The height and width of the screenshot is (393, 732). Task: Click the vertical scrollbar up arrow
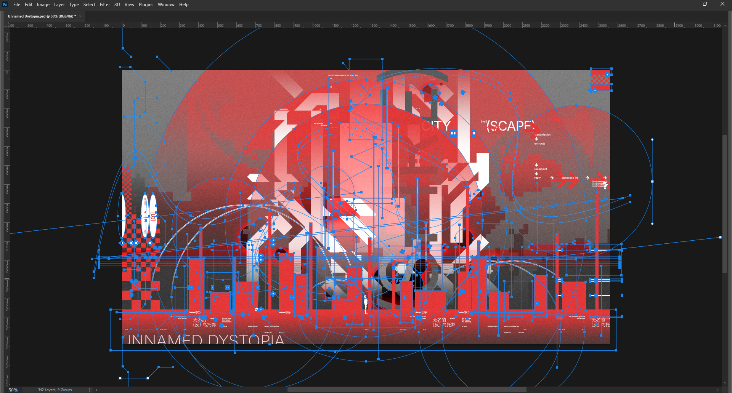[x=725, y=26]
